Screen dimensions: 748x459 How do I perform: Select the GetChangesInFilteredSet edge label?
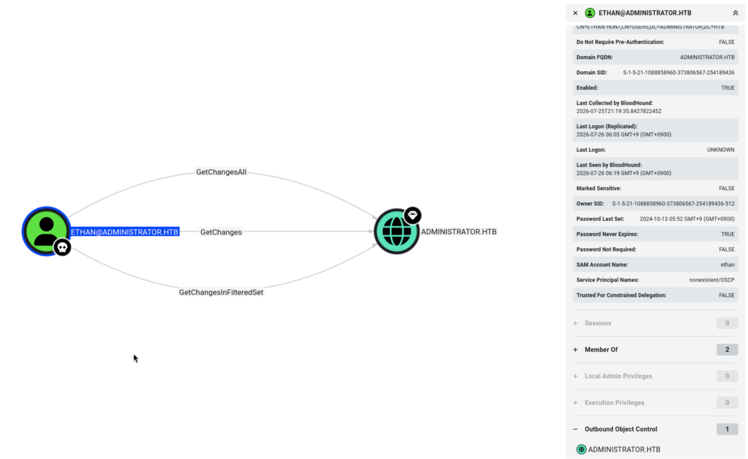tap(221, 292)
